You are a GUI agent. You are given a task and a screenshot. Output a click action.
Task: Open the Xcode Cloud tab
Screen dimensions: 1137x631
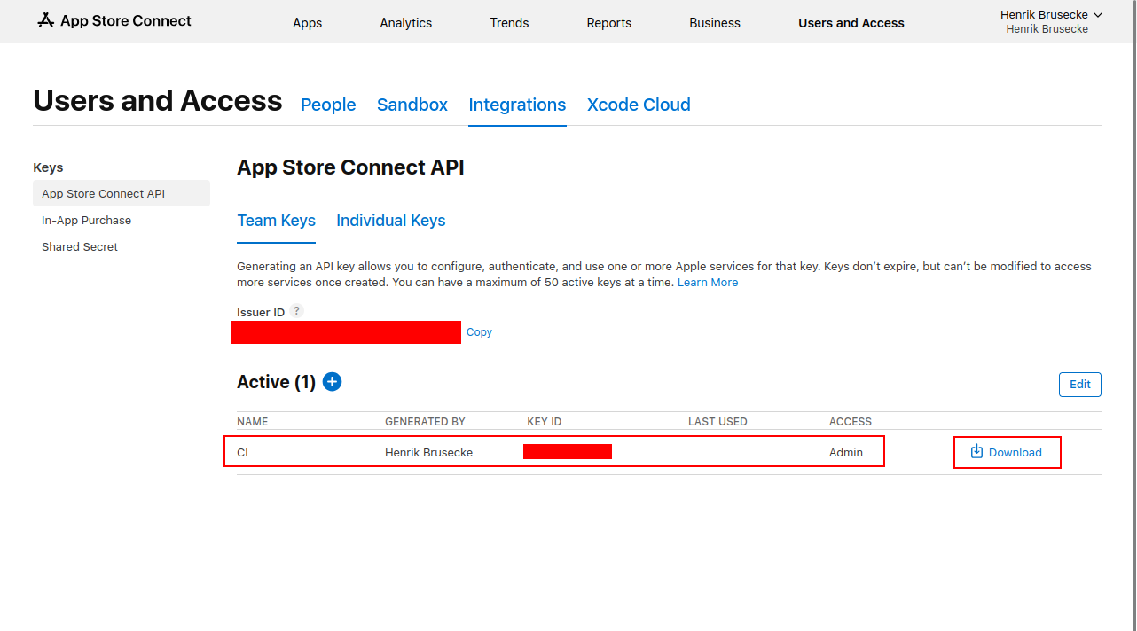pyautogui.click(x=639, y=105)
